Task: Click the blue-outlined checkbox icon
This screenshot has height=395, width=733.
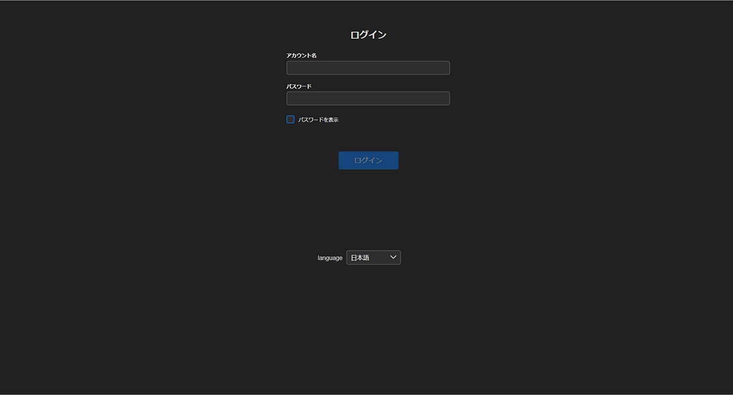Action: (x=290, y=119)
